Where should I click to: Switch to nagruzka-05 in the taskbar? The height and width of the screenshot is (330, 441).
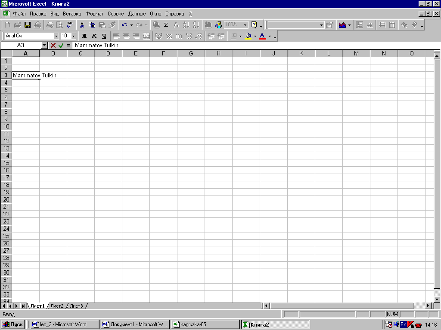coord(205,324)
